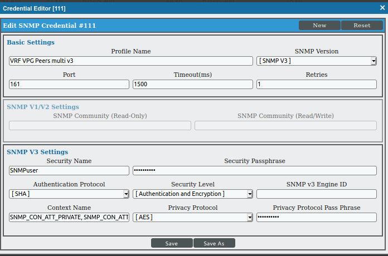Open the Privacy Protocol dropdown
Viewport: 388px width, 256px height.
193,218
